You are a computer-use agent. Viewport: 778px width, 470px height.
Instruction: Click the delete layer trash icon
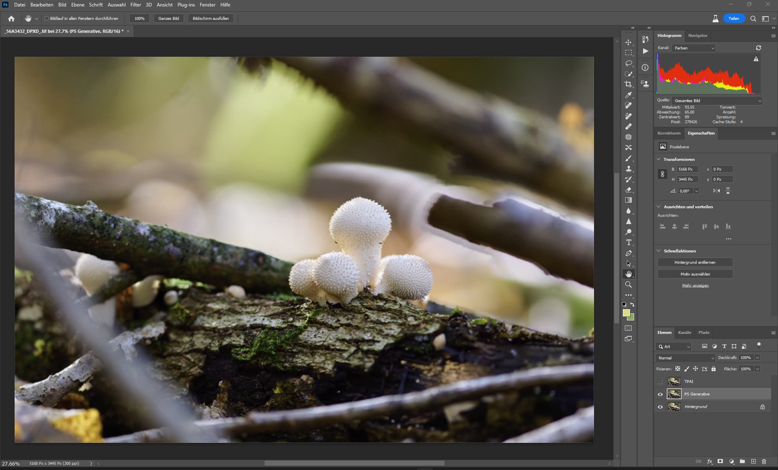tap(764, 461)
